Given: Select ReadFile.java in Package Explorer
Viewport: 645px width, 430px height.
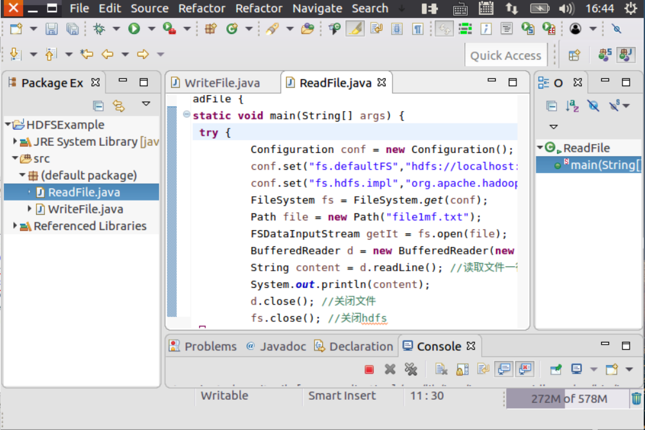Looking at the screenshot, I should (x=82, y=192).
